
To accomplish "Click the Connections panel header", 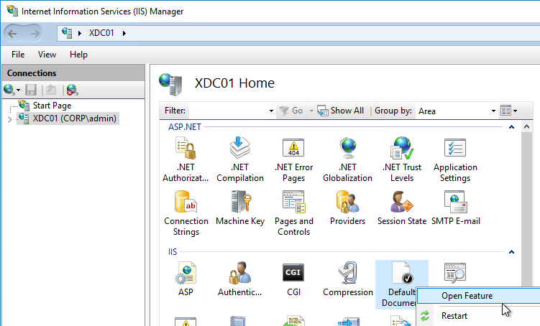I will click(x=73, y=73).
